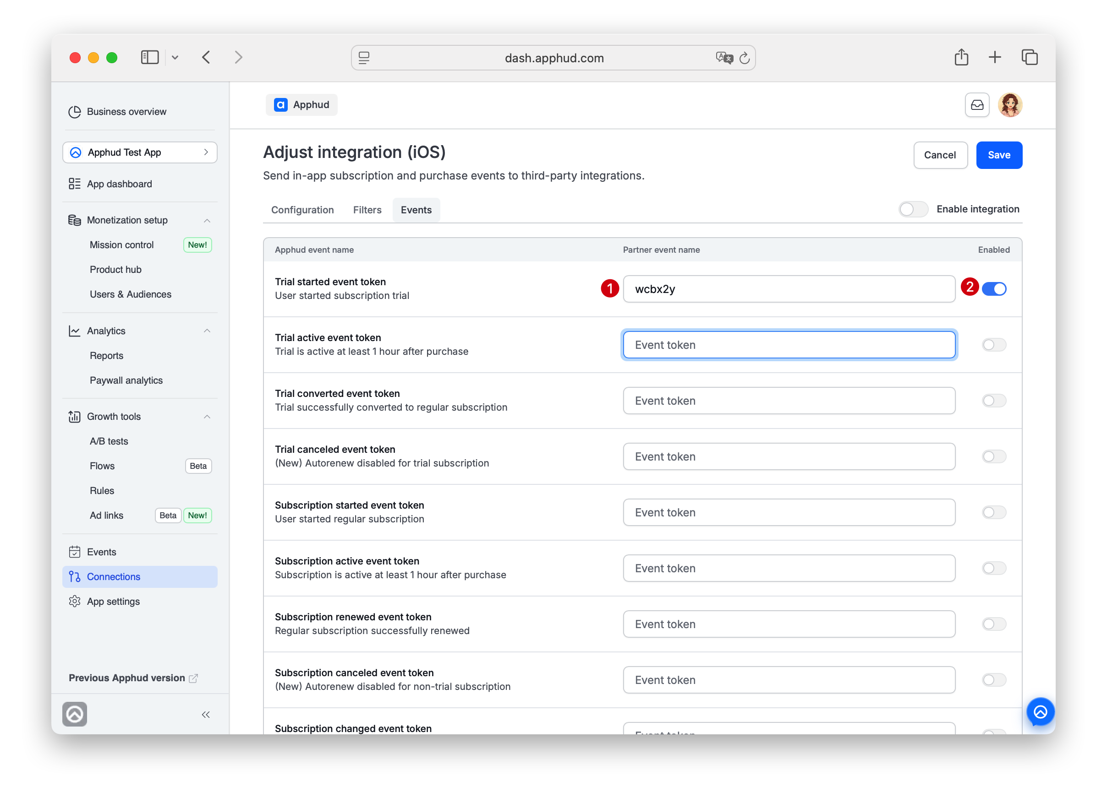Save the Adjust integration
The width and height of the screenshot is (1107, 803).
pos(999,155)
